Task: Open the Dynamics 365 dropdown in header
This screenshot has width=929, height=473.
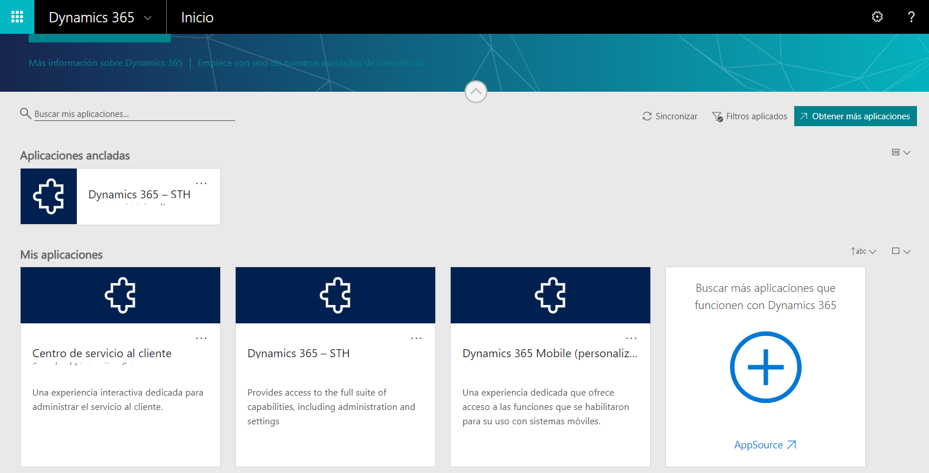Action: [x=100, y=17]
